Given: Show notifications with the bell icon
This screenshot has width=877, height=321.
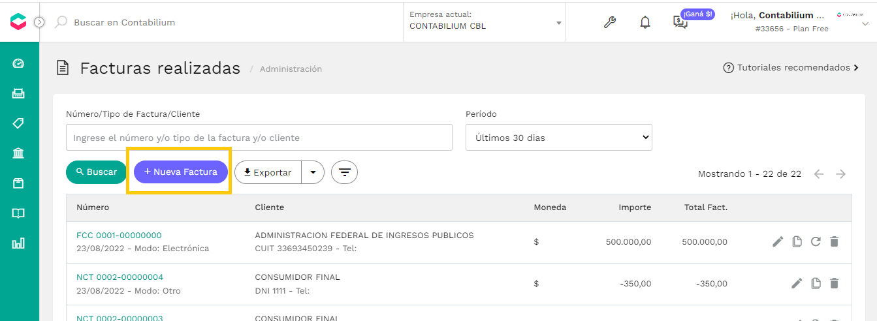Looking at the screenshot, I should pyautogui.click(x=645, y=22).
